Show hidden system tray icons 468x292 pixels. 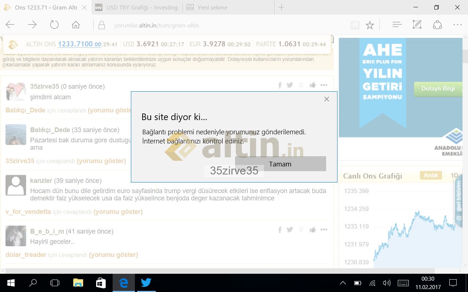(343, 283)
